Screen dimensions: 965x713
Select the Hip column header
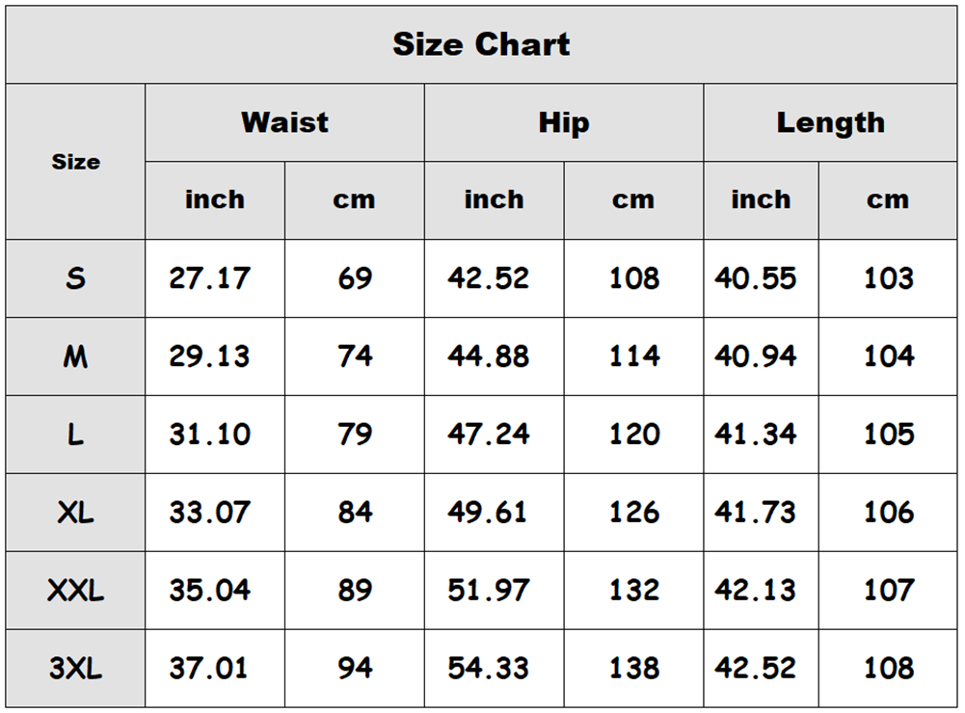564,122
